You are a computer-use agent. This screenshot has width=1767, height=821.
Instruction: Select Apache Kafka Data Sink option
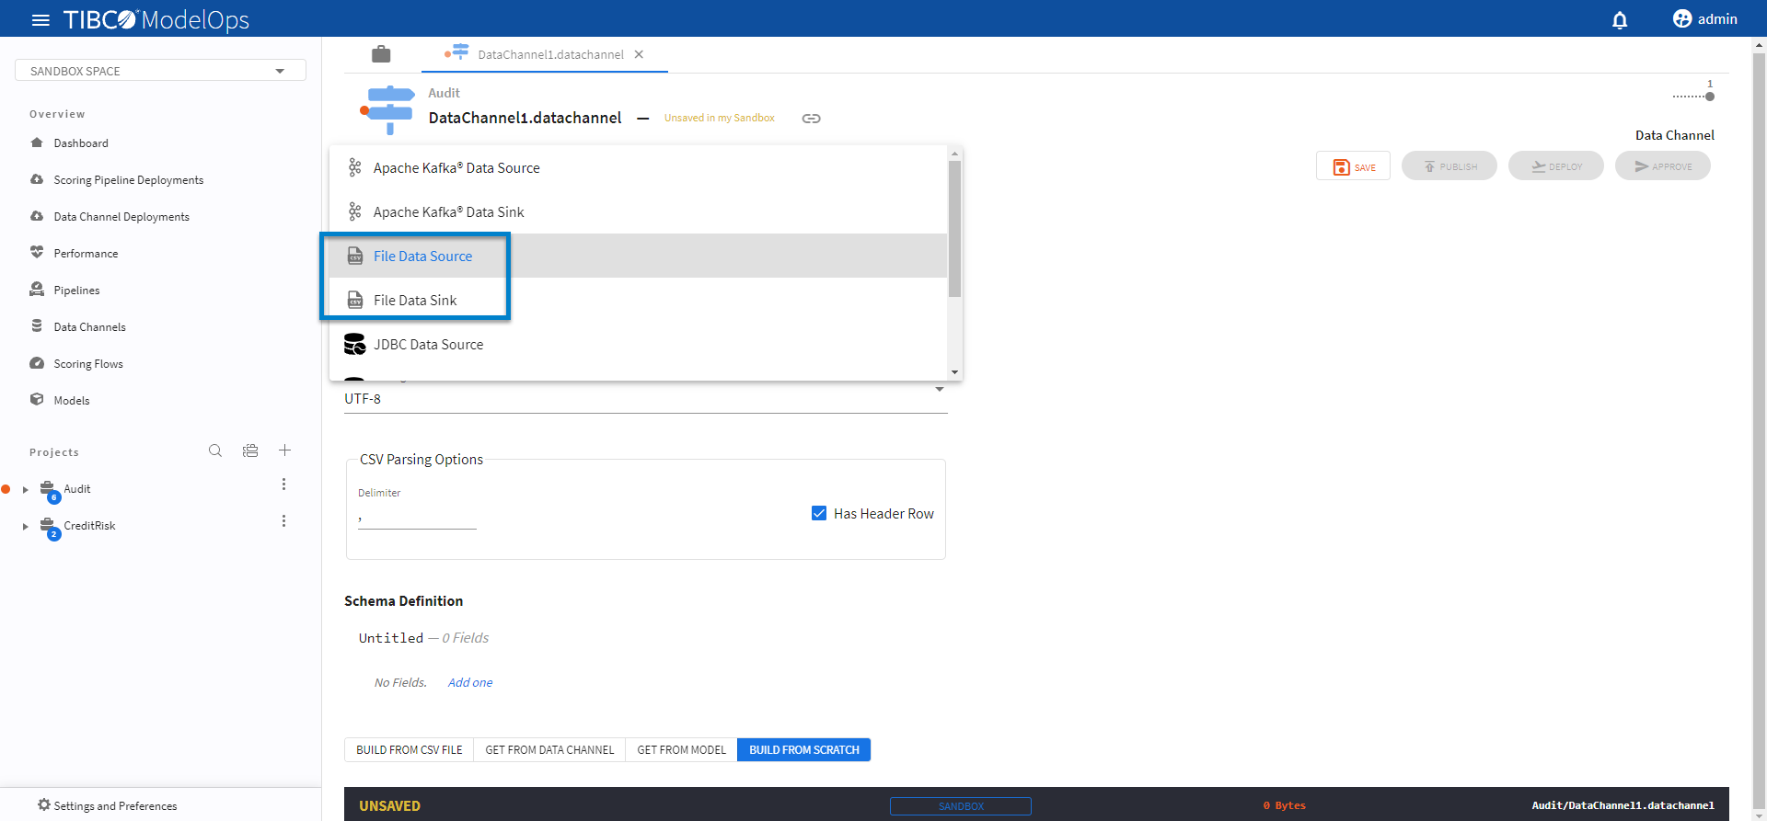point(638,211)
